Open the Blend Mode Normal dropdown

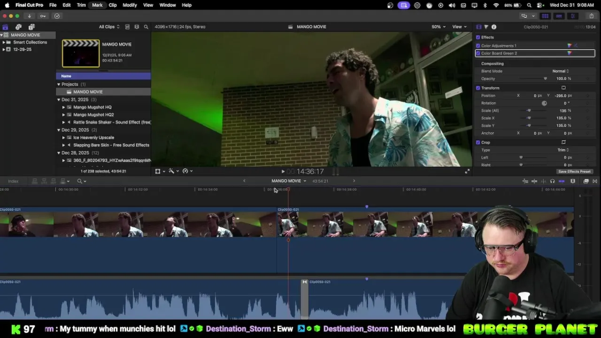(x=561, y=71)
